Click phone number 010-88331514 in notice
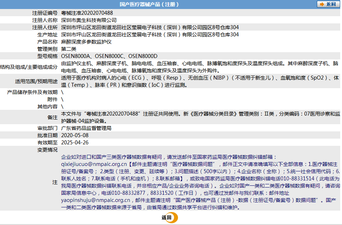 click(297, 179)
